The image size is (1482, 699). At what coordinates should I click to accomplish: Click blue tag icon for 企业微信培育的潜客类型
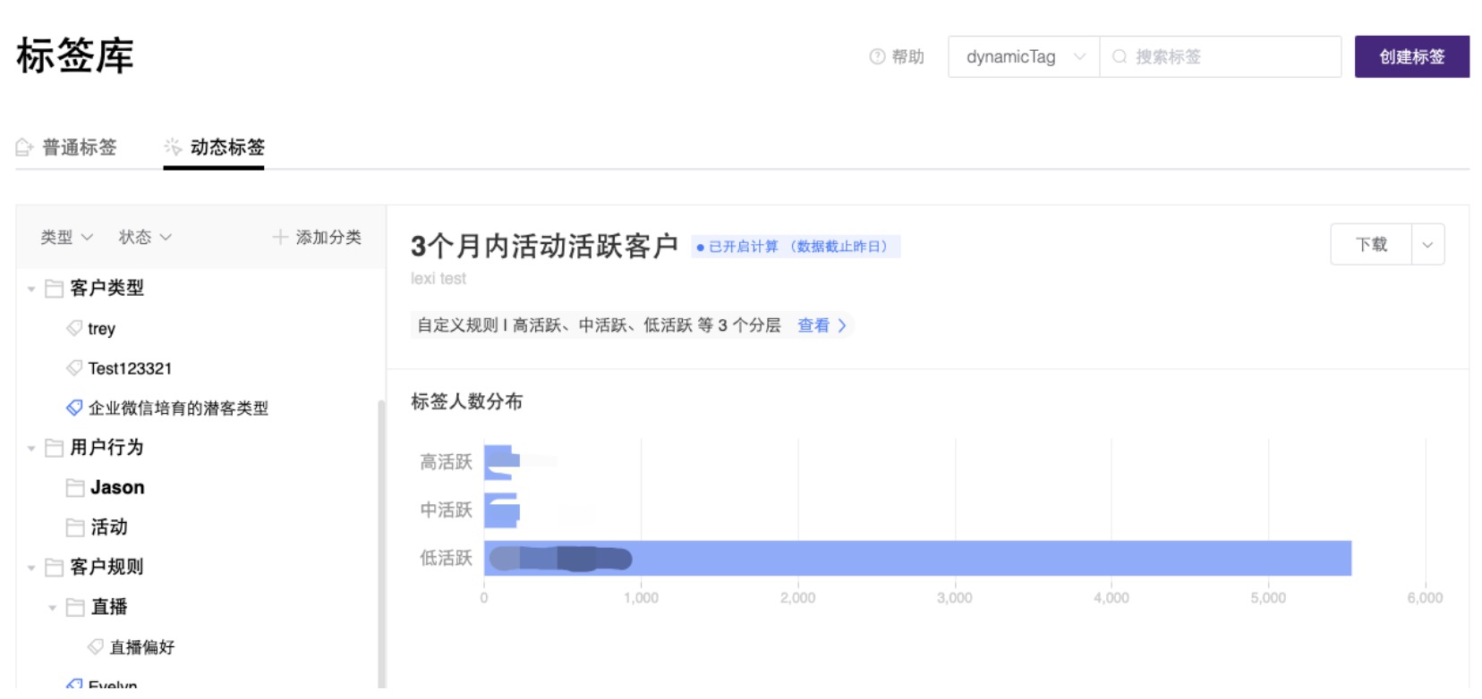click(x=74, y=408)
